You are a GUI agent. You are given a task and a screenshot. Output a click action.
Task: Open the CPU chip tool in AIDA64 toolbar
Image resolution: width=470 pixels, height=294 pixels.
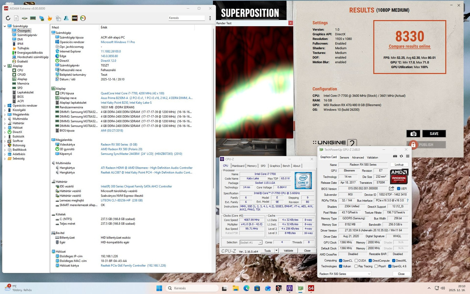point(24,18)
